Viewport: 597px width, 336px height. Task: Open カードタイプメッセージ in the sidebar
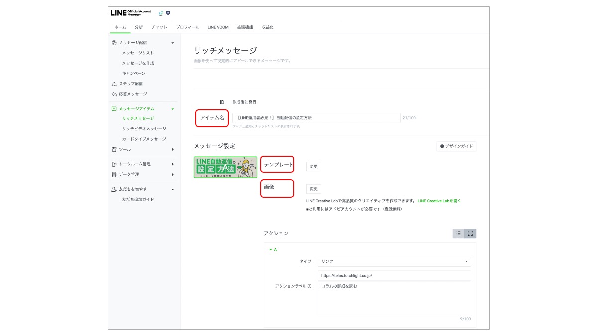tap(144, 139)
